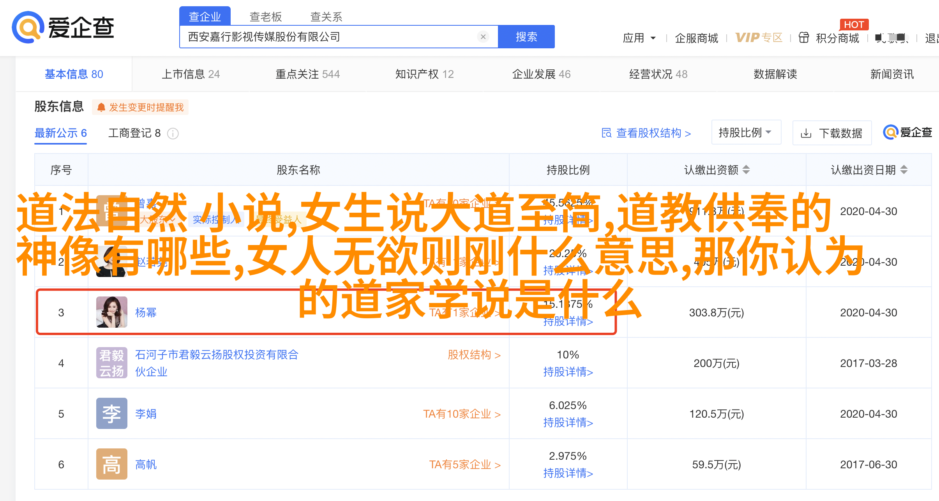The height and width of the screenshot is (501, 939).
Task: Select the 基本信息 80 tab
Action: pyautogui.click(x=74, y=74)
